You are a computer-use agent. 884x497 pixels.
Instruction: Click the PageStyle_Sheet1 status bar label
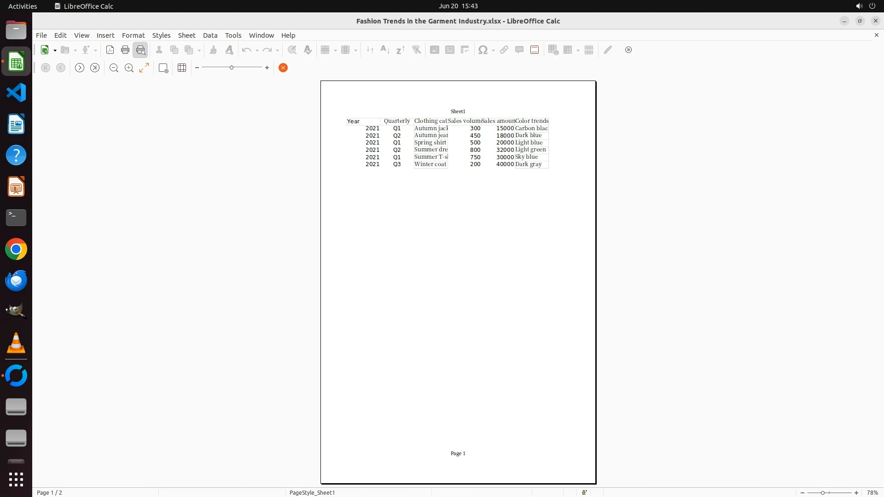point(312,492)
